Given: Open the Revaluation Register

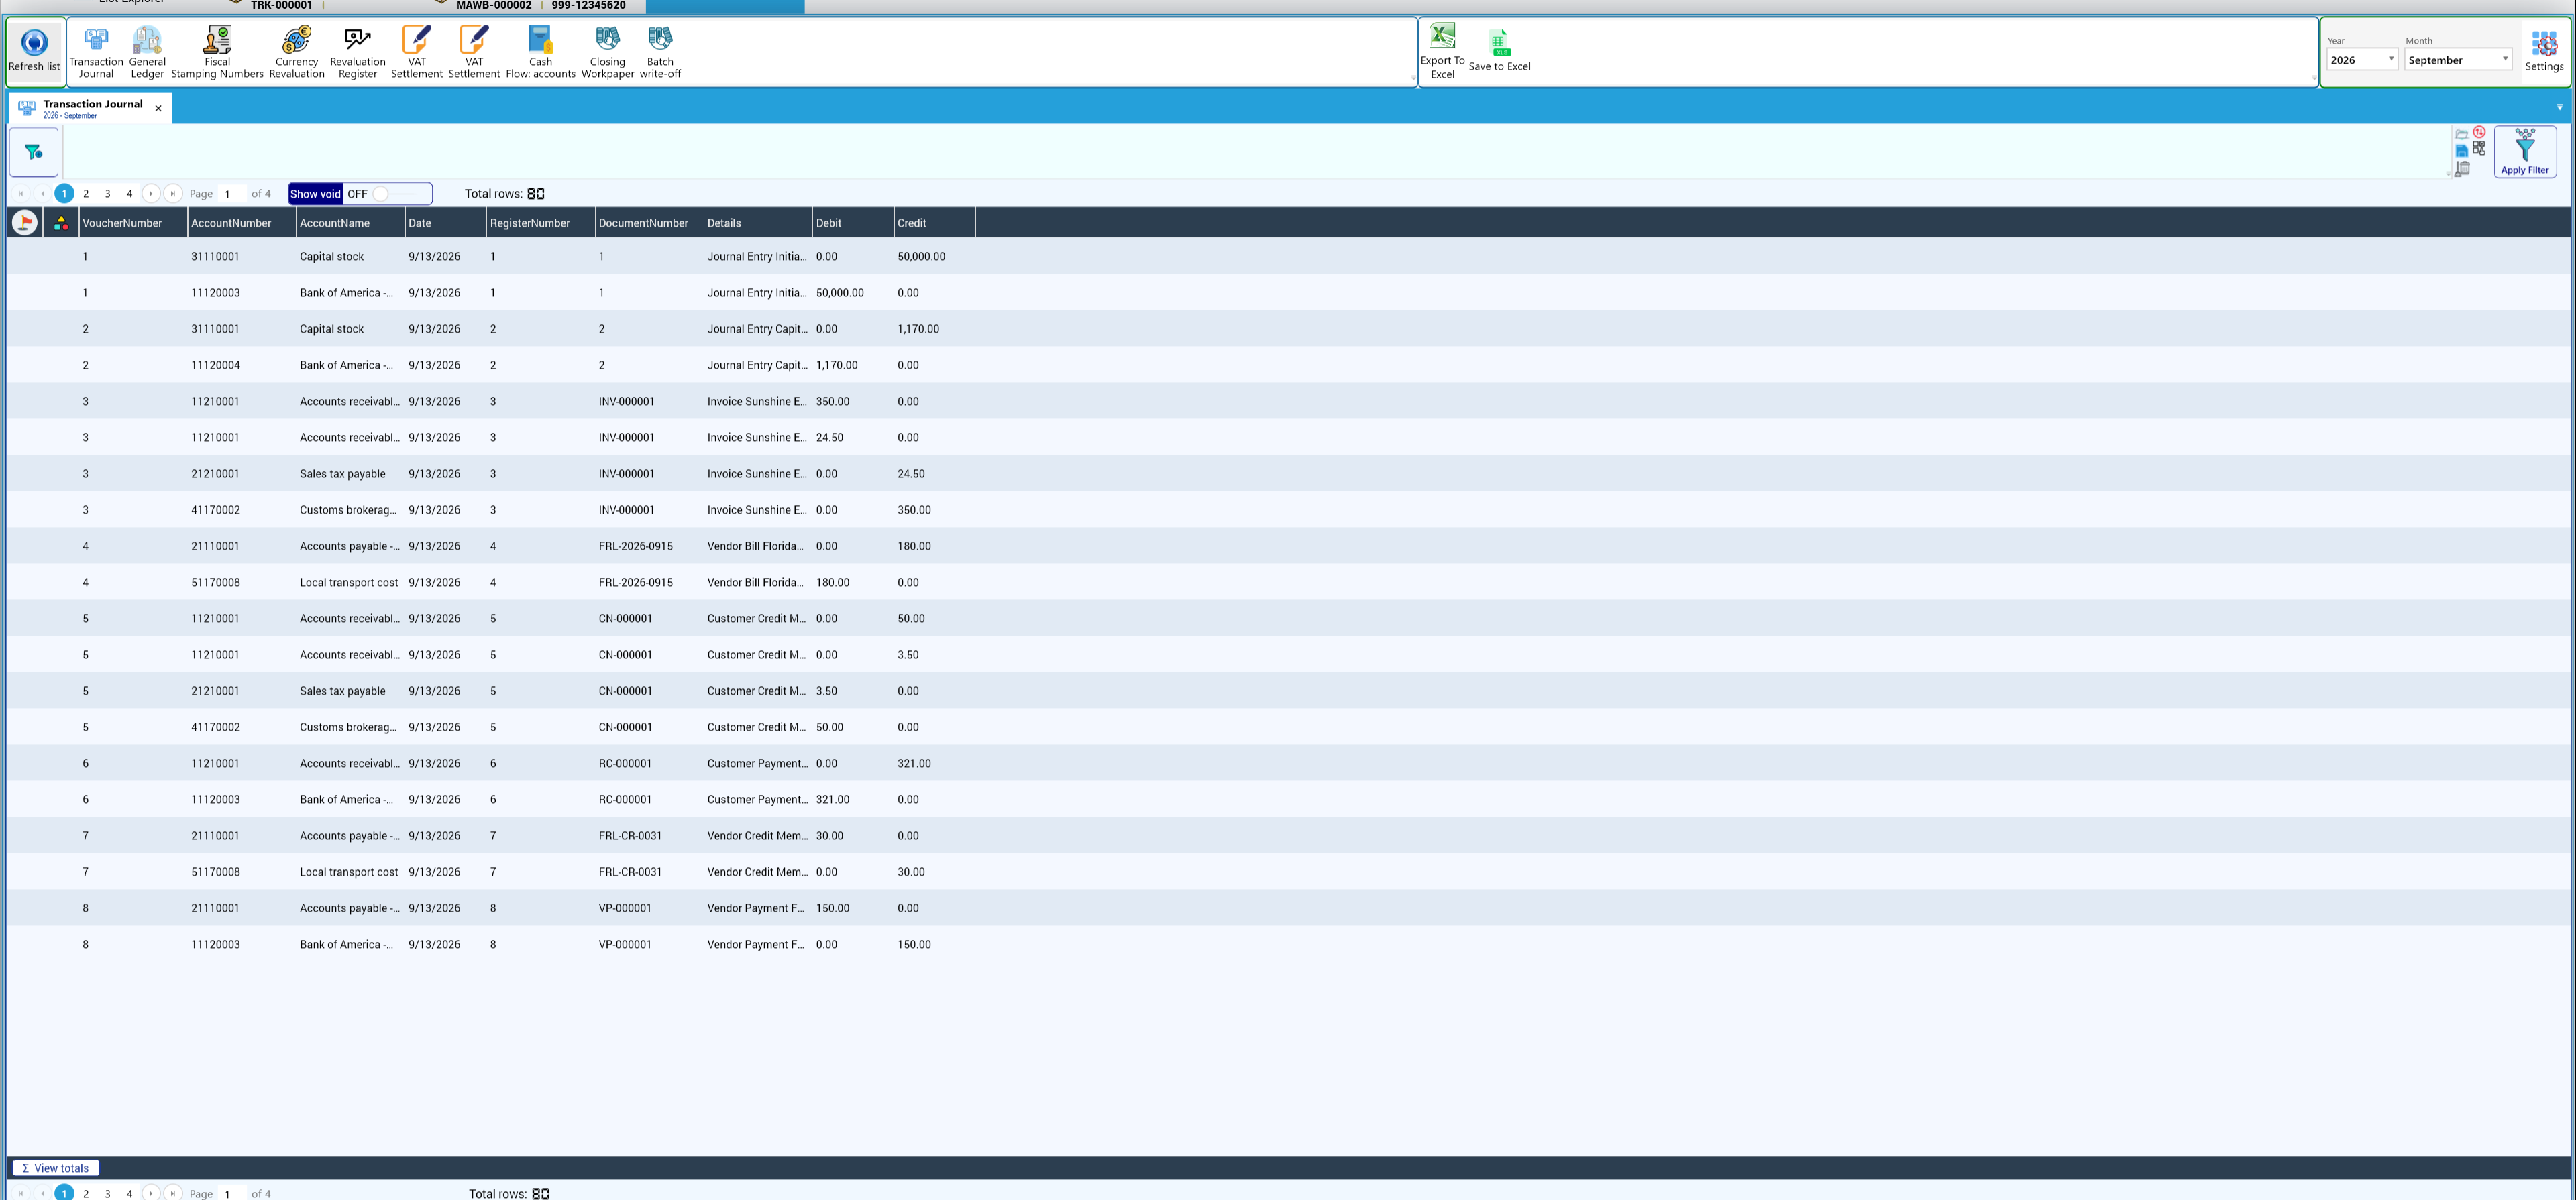Looking at the screenshot, I should [357, 52].
